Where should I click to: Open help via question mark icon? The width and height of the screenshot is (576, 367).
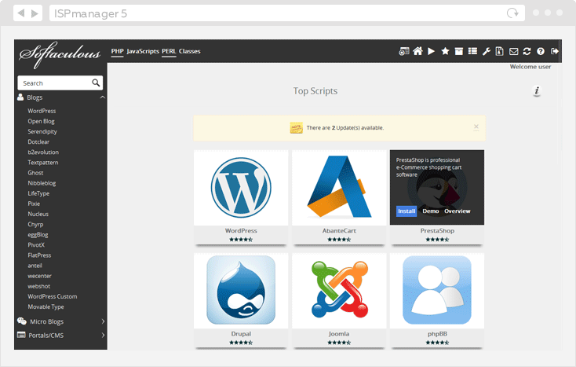click(x=541, y=52)
